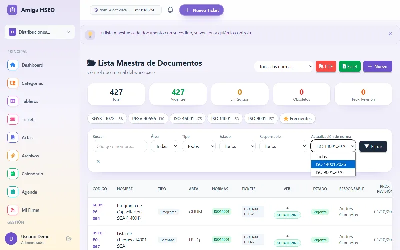Expand the Distribuciones workspace dropdown

click(x=40, y=32)
